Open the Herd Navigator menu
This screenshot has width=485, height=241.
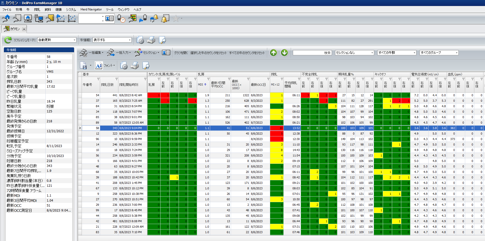tap(91, 9)
